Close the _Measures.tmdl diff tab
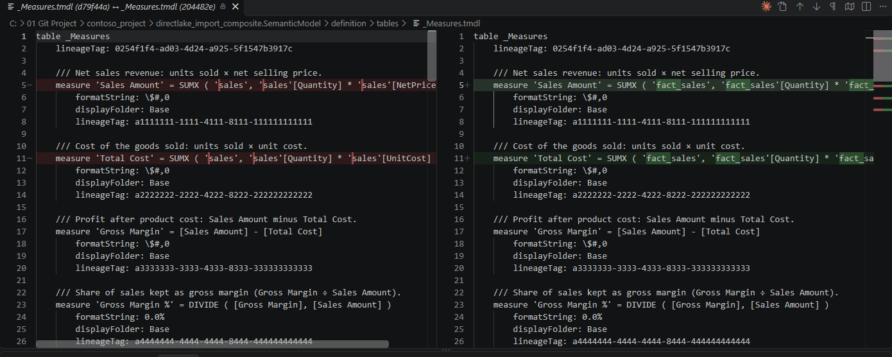Viewport: 892px width, 357px height. tap(235, 6)
